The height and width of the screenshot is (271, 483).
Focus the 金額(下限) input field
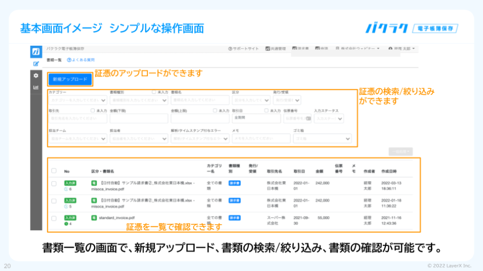[x=139, y=118]
